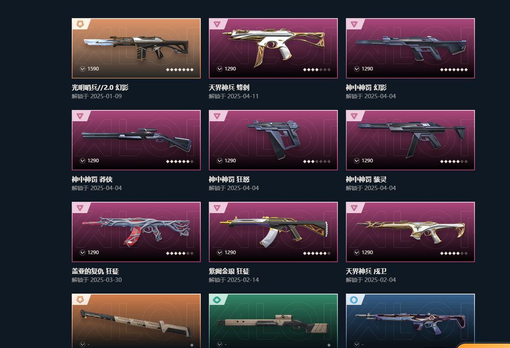Click the 1290 price on 天界神兵 戍卫
The width and height of the screenshot is (510, 348).
(367, 252)
